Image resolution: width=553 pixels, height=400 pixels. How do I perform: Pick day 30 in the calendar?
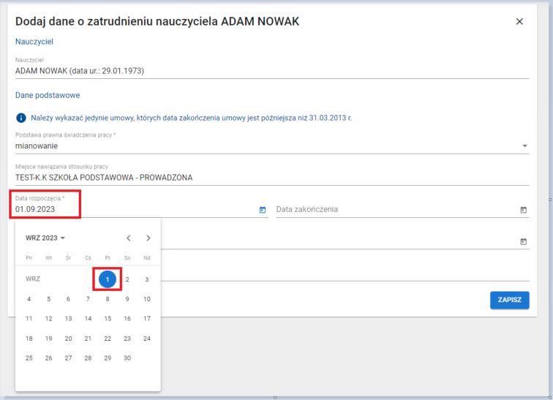click(127, 358)
